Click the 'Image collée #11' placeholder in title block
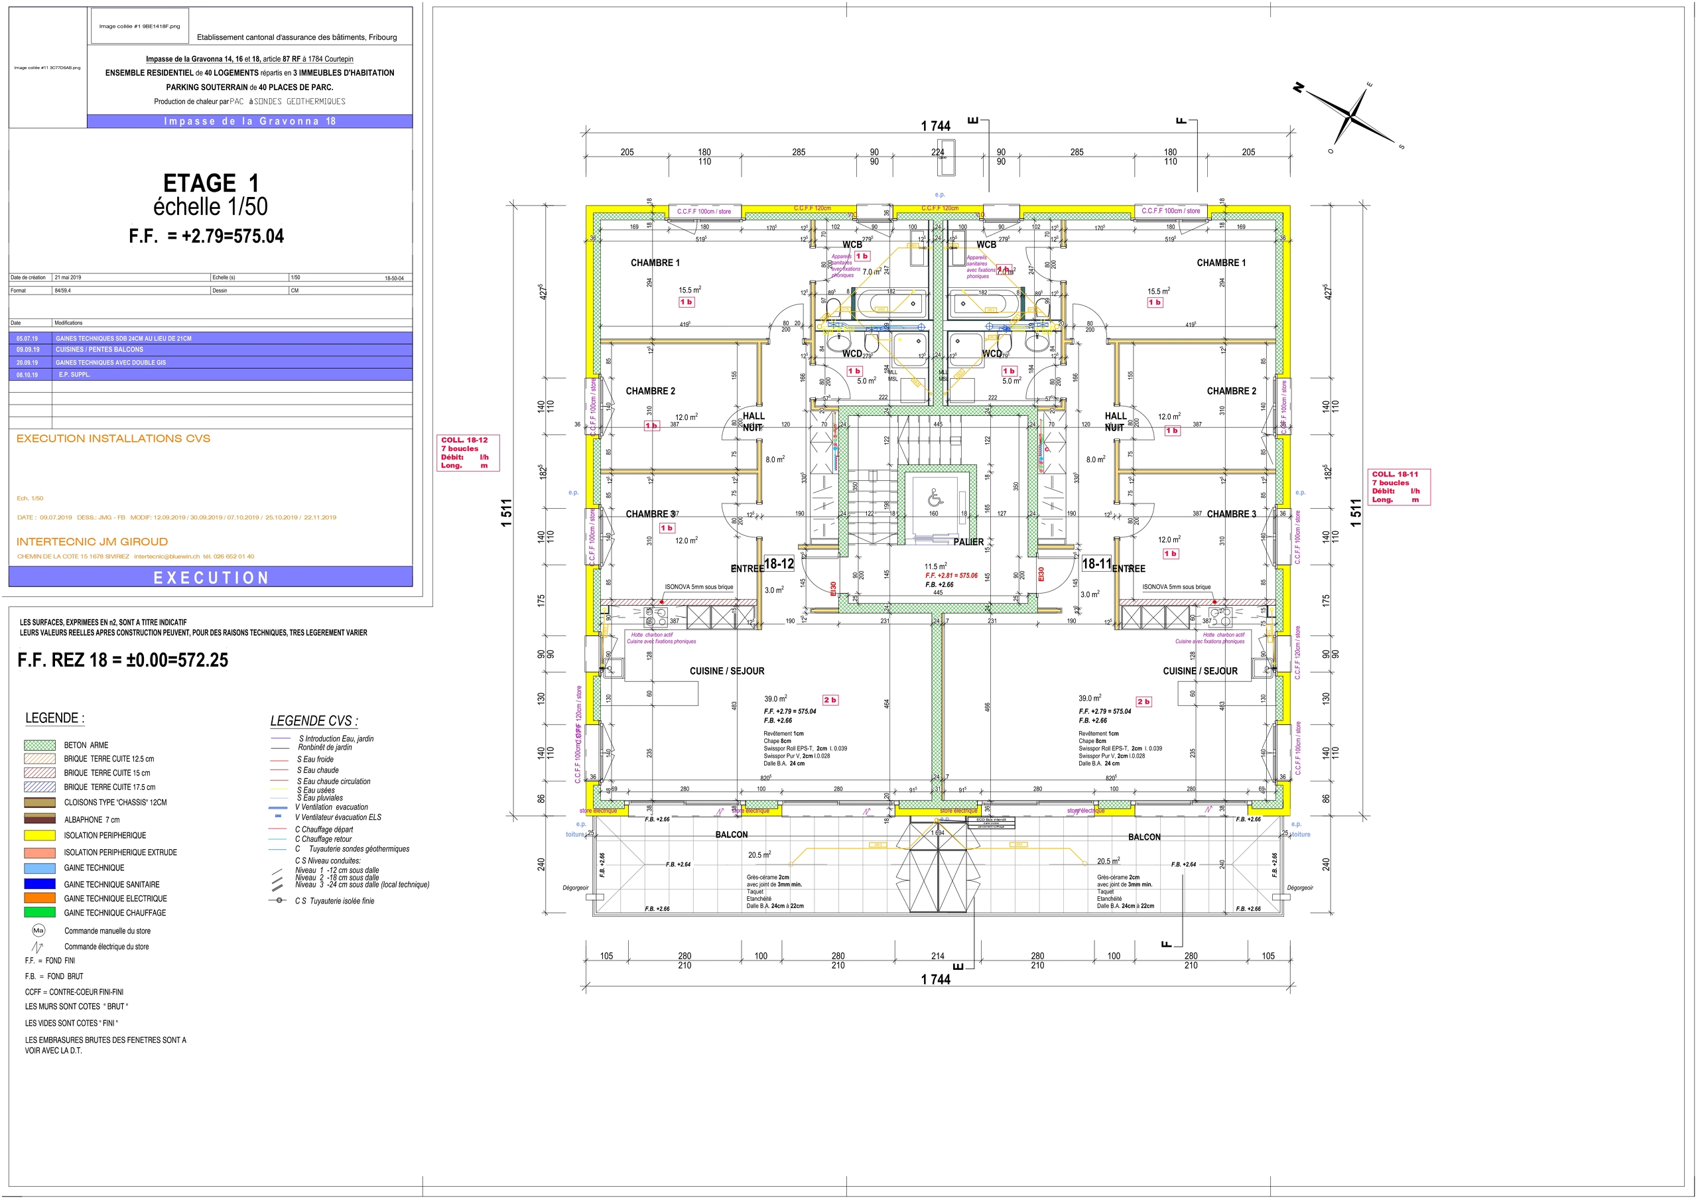Screen dimensions: 1698x1200 [47, 67]
